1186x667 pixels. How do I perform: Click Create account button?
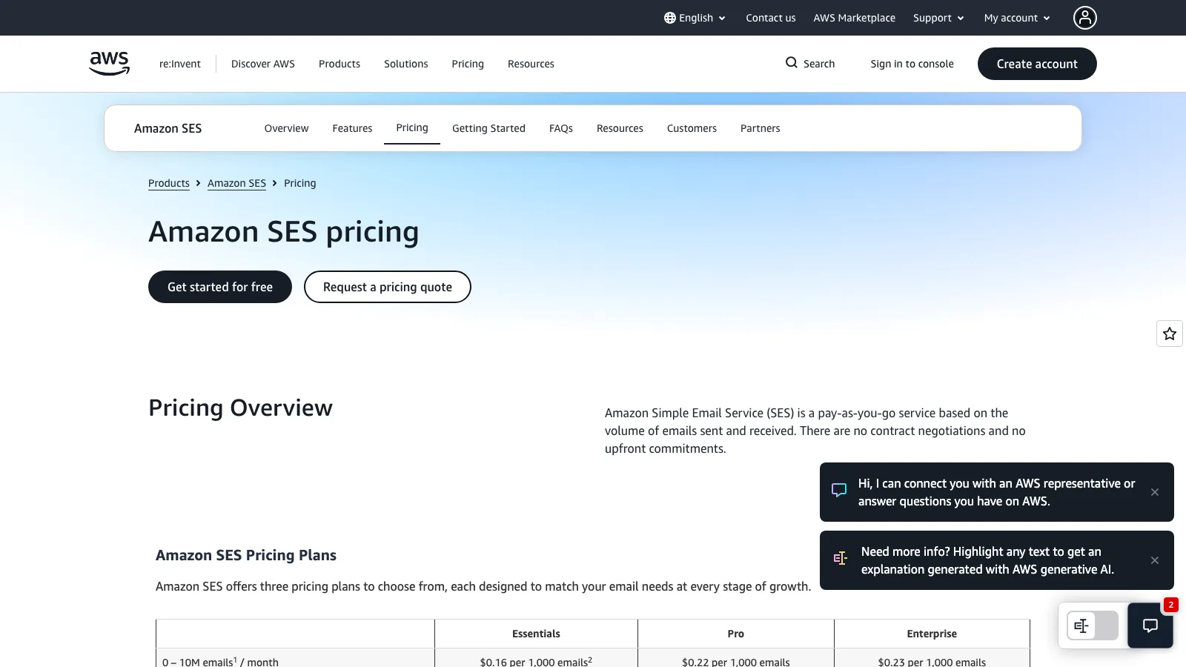coord(1037,64)
